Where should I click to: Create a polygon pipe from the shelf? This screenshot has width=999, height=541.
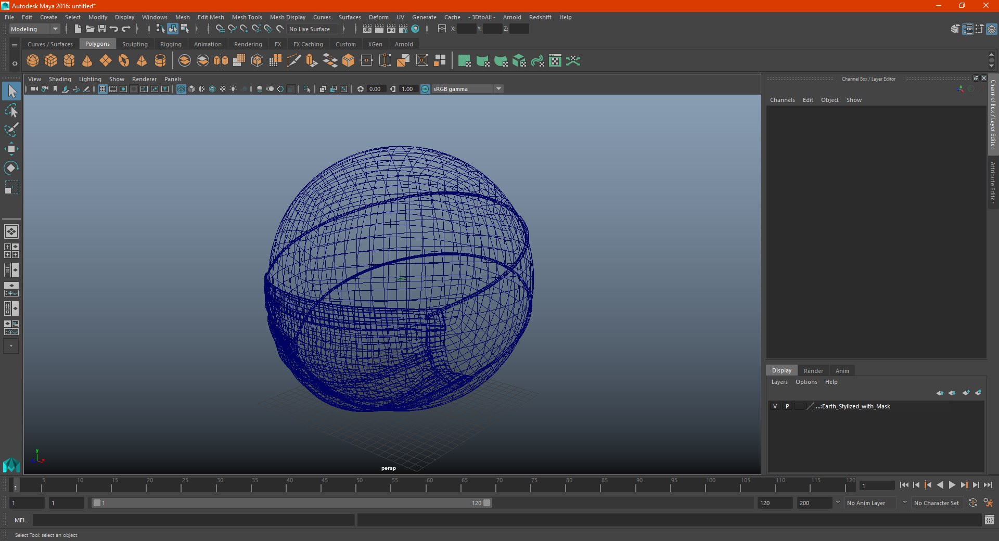coord(160,61)
